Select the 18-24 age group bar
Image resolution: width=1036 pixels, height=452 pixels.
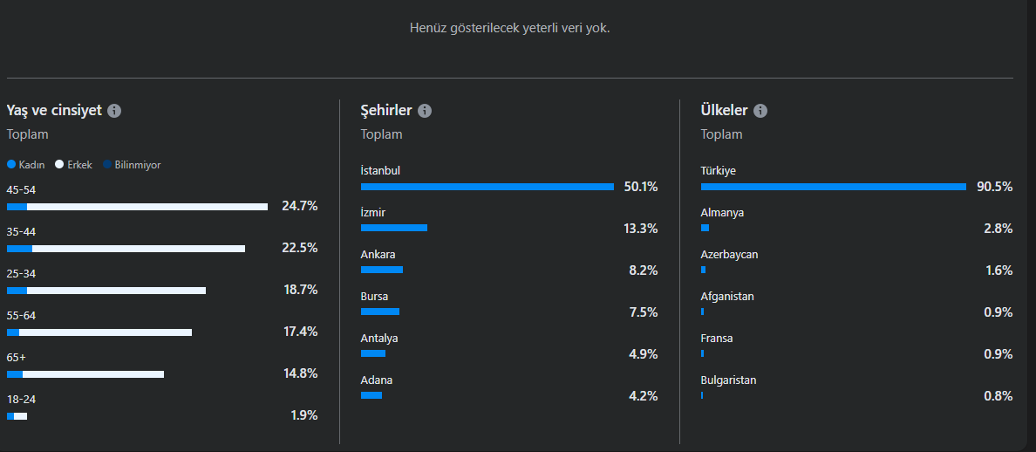17,416
